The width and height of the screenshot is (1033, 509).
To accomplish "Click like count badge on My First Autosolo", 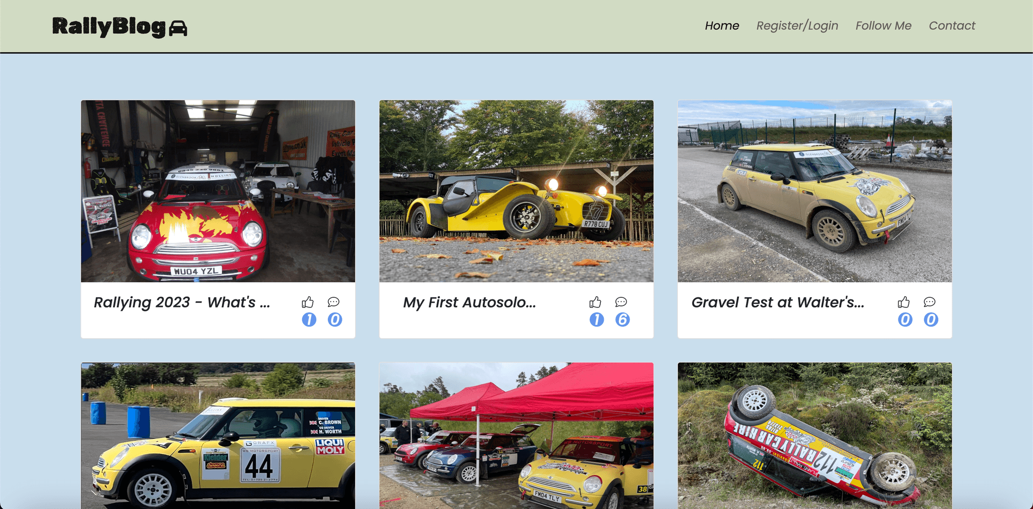I will tap(597, 320).
